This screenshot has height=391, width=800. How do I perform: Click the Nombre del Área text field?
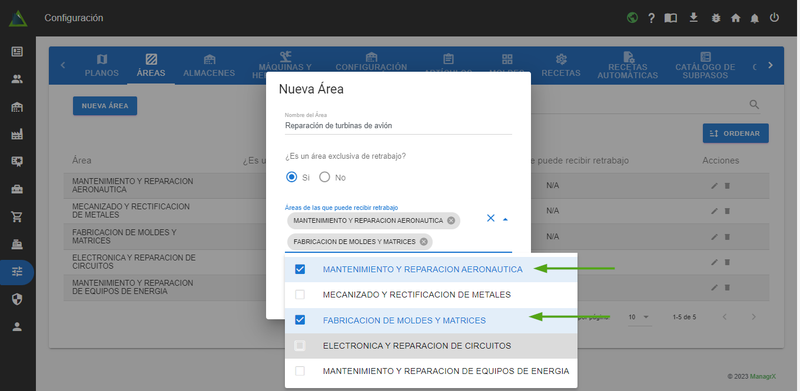(x=398, y=125)
